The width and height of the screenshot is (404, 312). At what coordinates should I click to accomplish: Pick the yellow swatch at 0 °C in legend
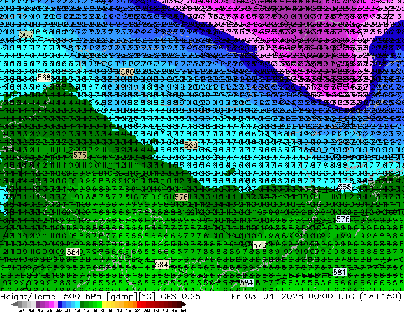pyautogui.click(x=104, y=304)
